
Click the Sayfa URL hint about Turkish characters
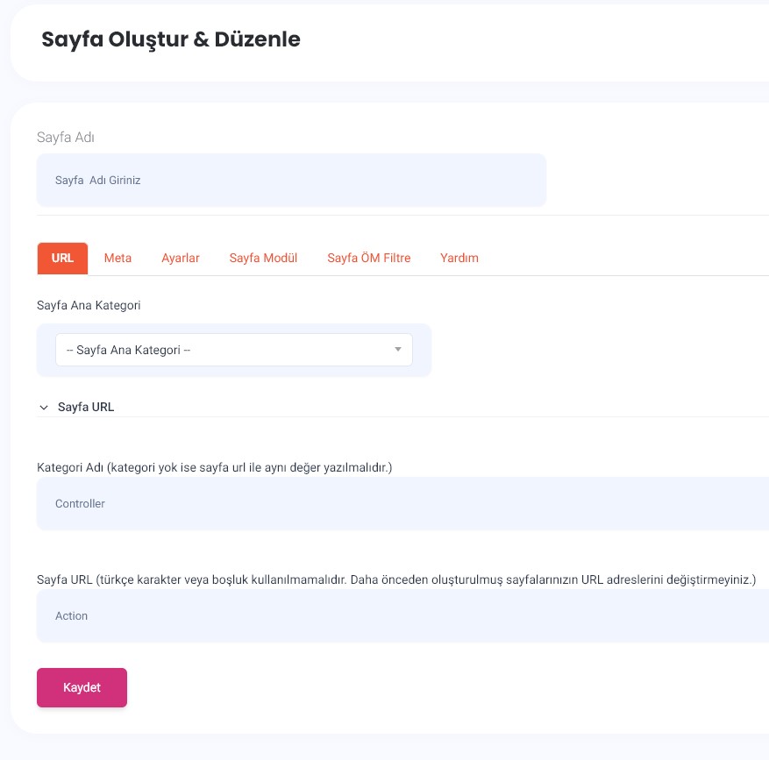click(395, 579)
